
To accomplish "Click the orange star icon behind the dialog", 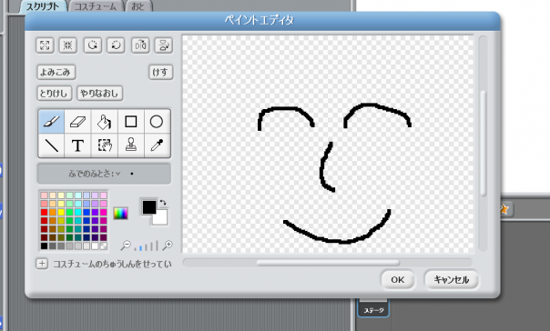I will pos(504,209).
